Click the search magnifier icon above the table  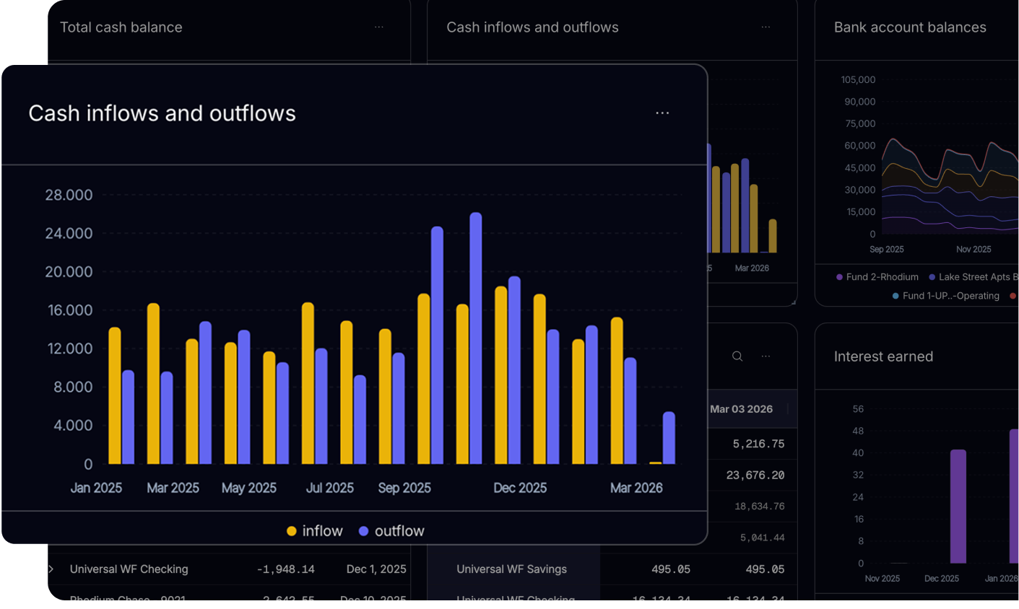coord(737,356)
